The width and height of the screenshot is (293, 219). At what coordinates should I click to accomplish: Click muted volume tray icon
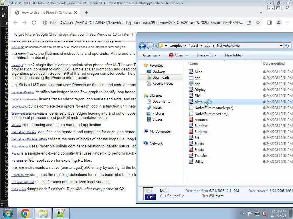click(x=264, y=214)
